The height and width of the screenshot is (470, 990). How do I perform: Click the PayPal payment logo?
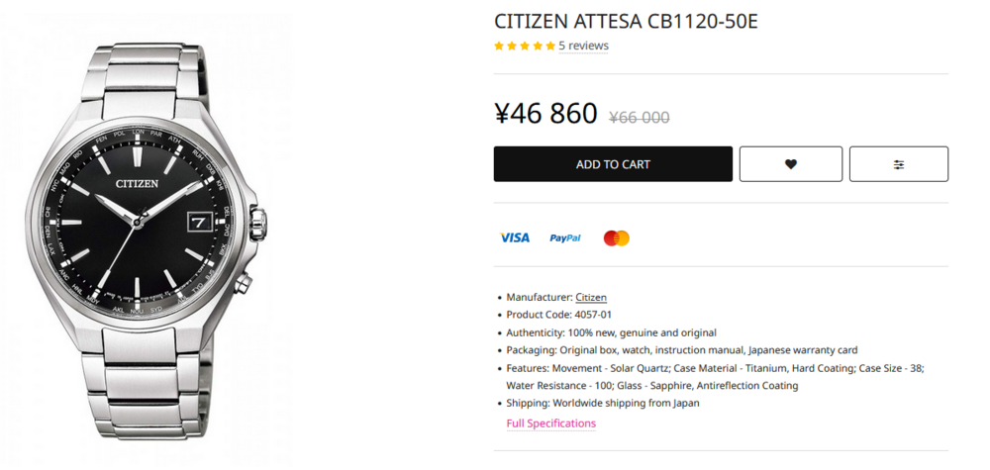point(565,237)
